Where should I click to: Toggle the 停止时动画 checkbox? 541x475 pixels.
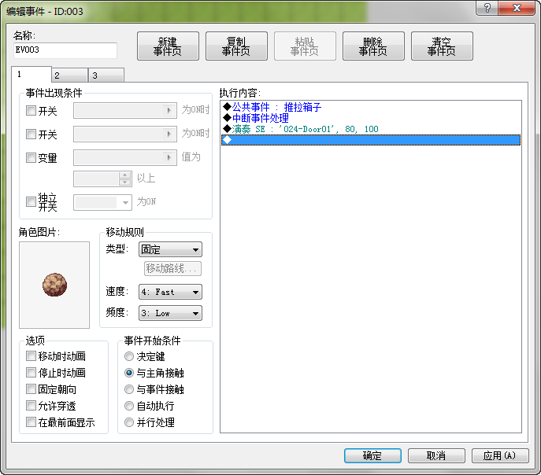[31, 372]
